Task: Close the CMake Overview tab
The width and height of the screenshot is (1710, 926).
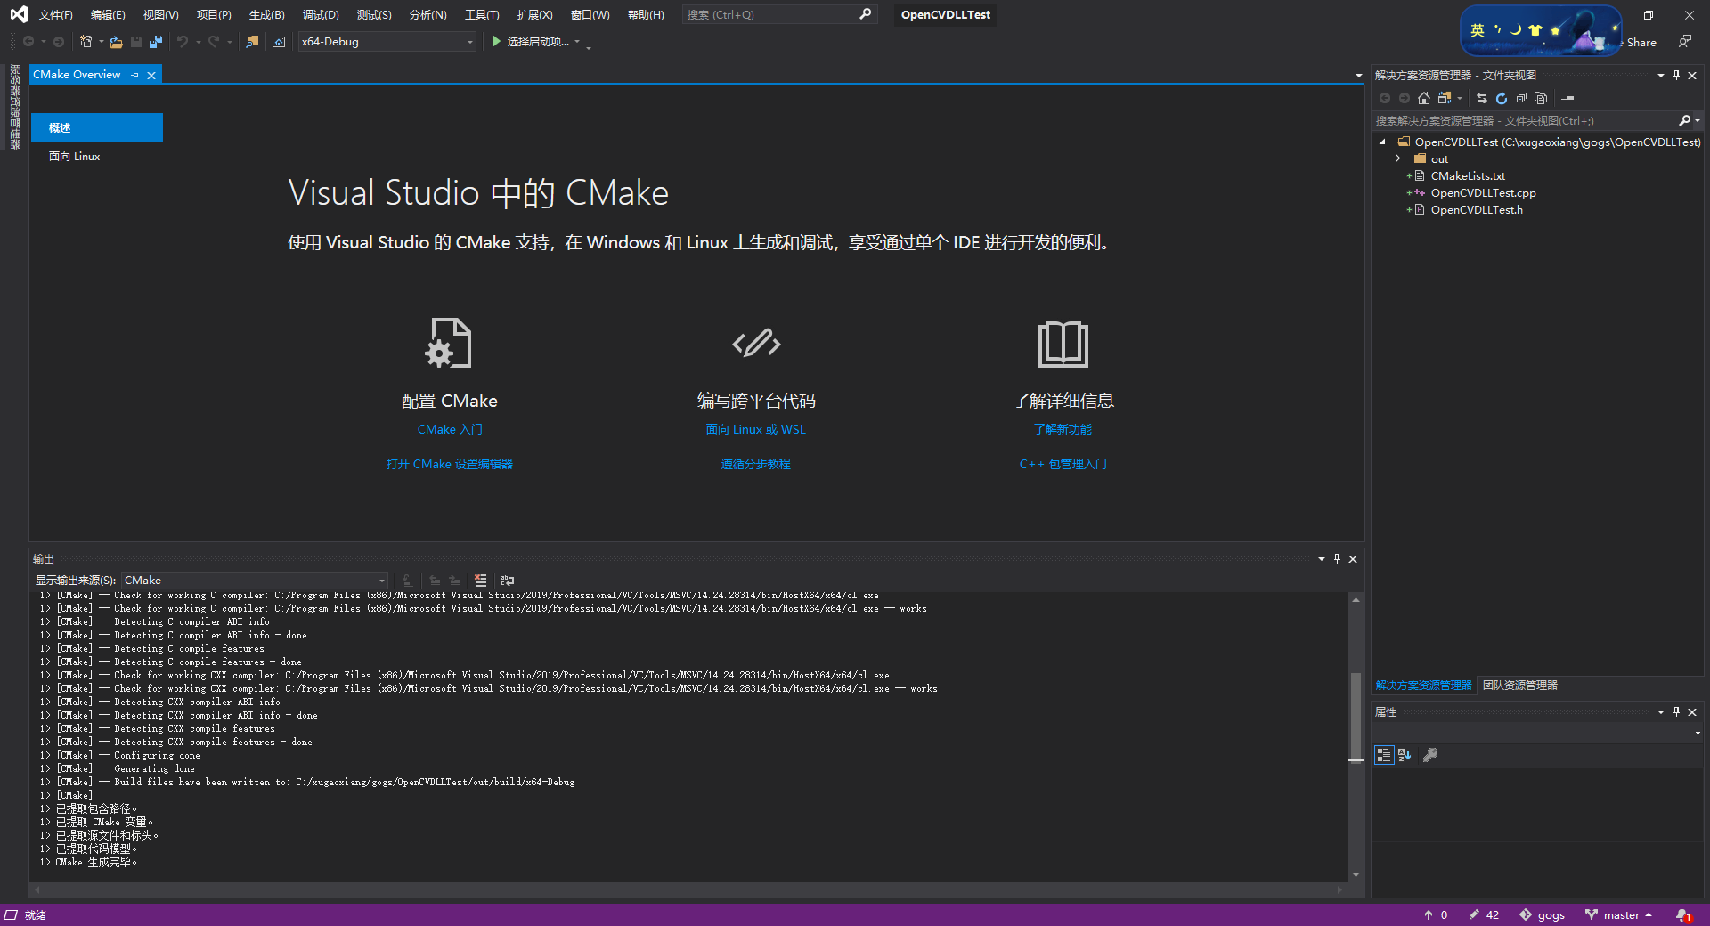Action: coord(151,75)
